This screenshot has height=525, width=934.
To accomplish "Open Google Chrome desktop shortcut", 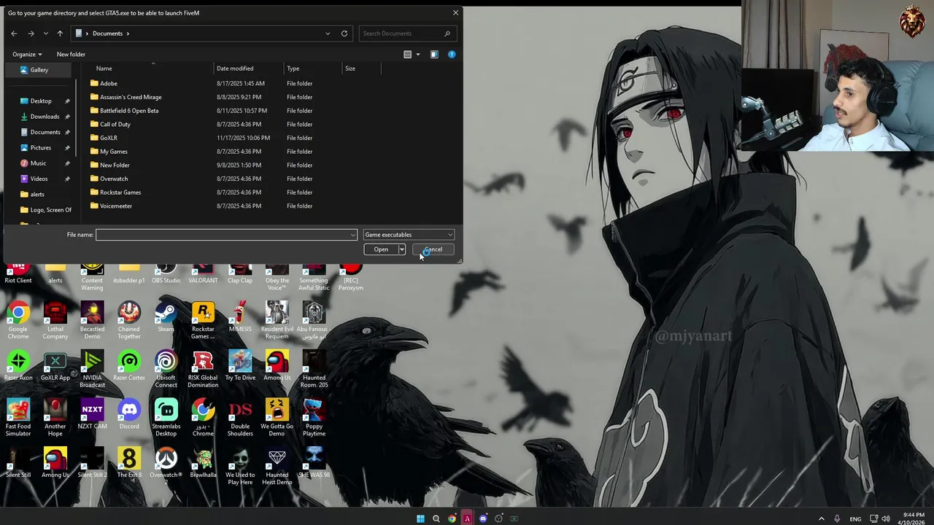I will [x=18, y=321].
